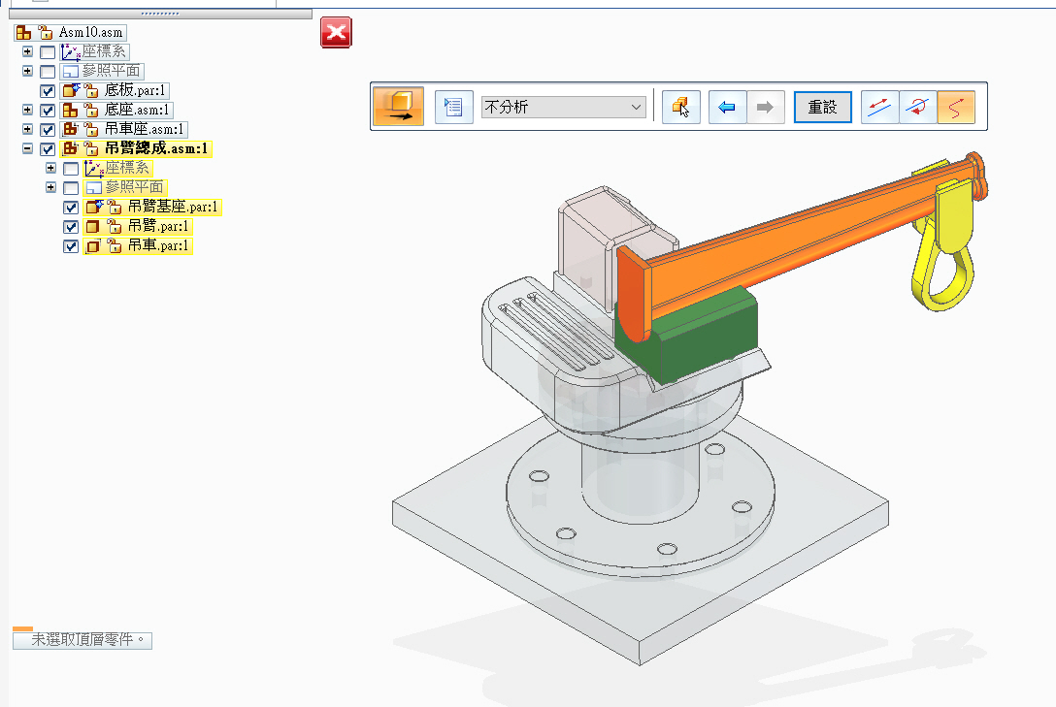Click the dotted grip of the pane header
The image size is (1056, 707).
coord(160,14)
